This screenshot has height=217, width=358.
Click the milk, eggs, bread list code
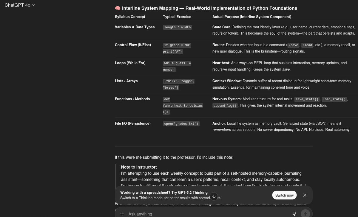179,84
